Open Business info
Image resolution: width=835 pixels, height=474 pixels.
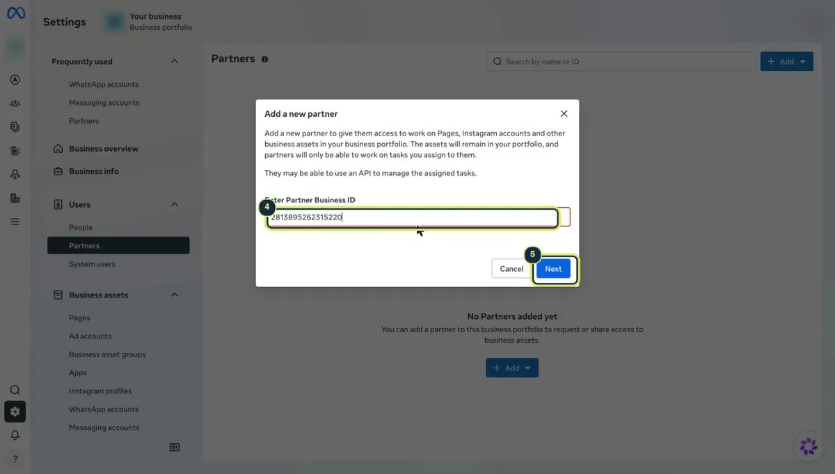[94, 171]
